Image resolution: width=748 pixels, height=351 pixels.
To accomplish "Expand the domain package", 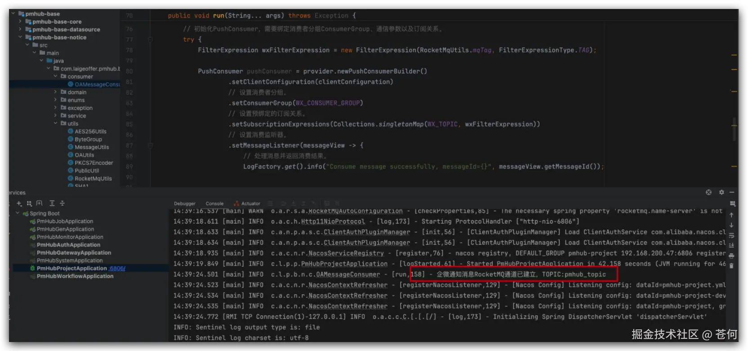I will 55,92.
